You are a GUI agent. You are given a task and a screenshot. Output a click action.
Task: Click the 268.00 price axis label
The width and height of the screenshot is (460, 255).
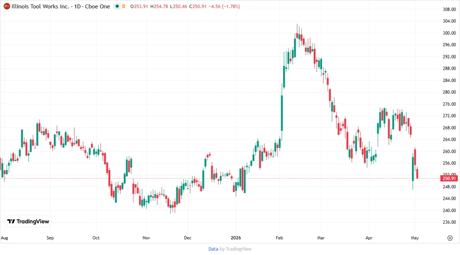click(x=449, y=128)
